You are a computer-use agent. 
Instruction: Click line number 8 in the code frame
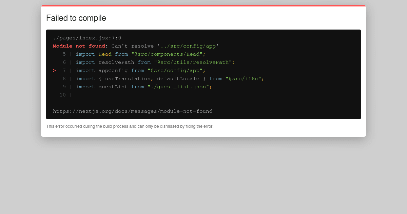point(64,78)
